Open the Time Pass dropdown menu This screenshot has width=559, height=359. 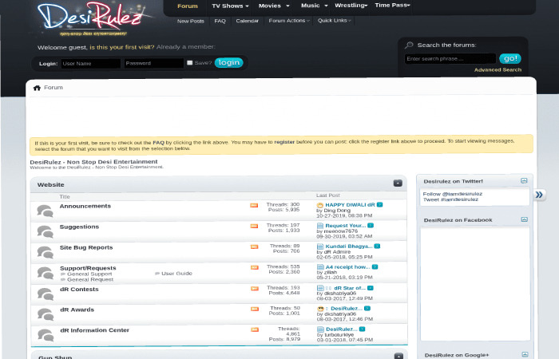pyautogui.click(x=393, y=5)
